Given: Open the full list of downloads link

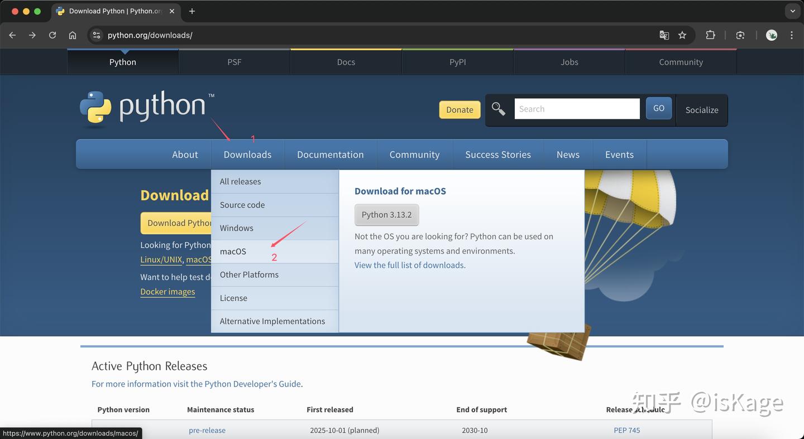Looking at the screenshot, I should (x=409, y=264).
